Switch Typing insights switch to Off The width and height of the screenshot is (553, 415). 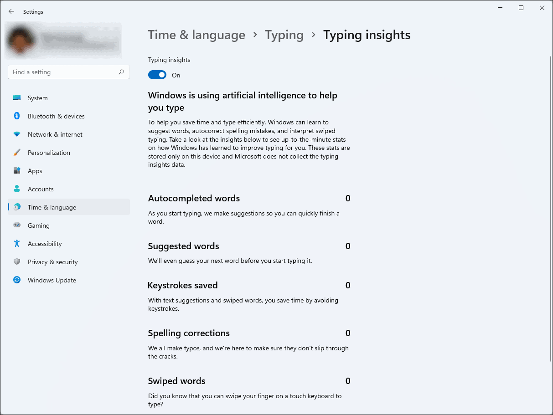[157, 74]
